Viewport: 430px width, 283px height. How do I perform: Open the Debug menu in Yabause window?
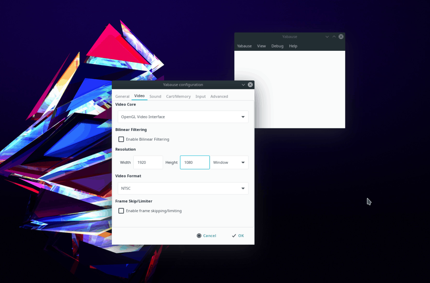277,46
